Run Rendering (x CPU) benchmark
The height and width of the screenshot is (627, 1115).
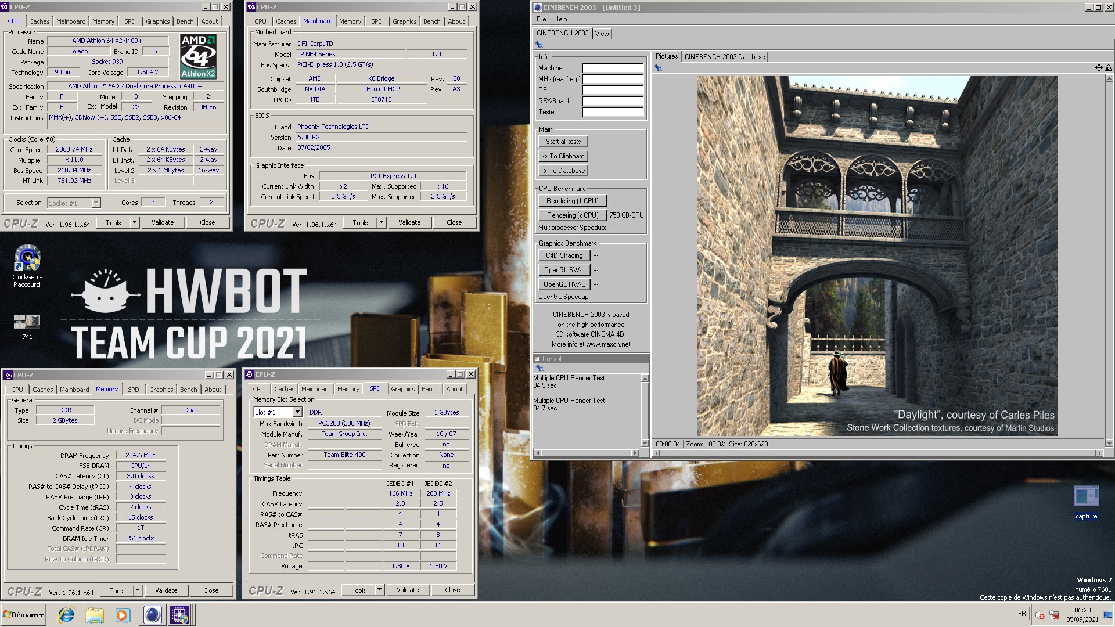pos(573,215)
